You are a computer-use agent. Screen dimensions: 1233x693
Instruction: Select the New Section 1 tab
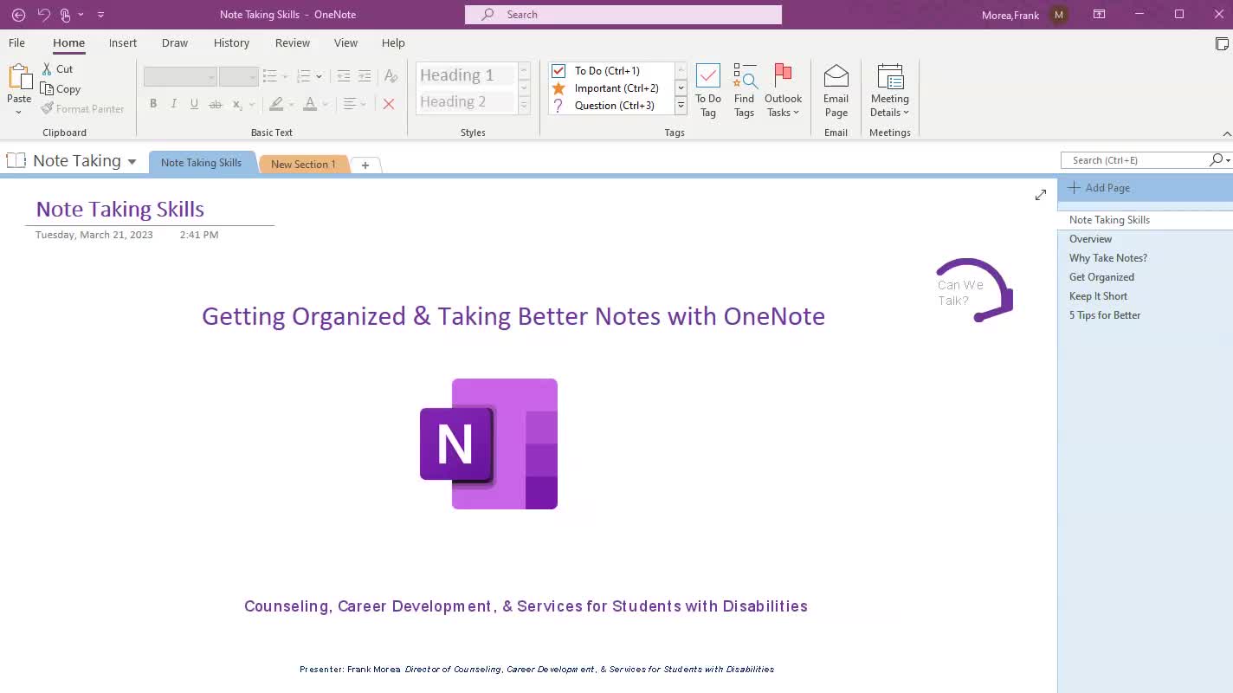tap(303, 164)
